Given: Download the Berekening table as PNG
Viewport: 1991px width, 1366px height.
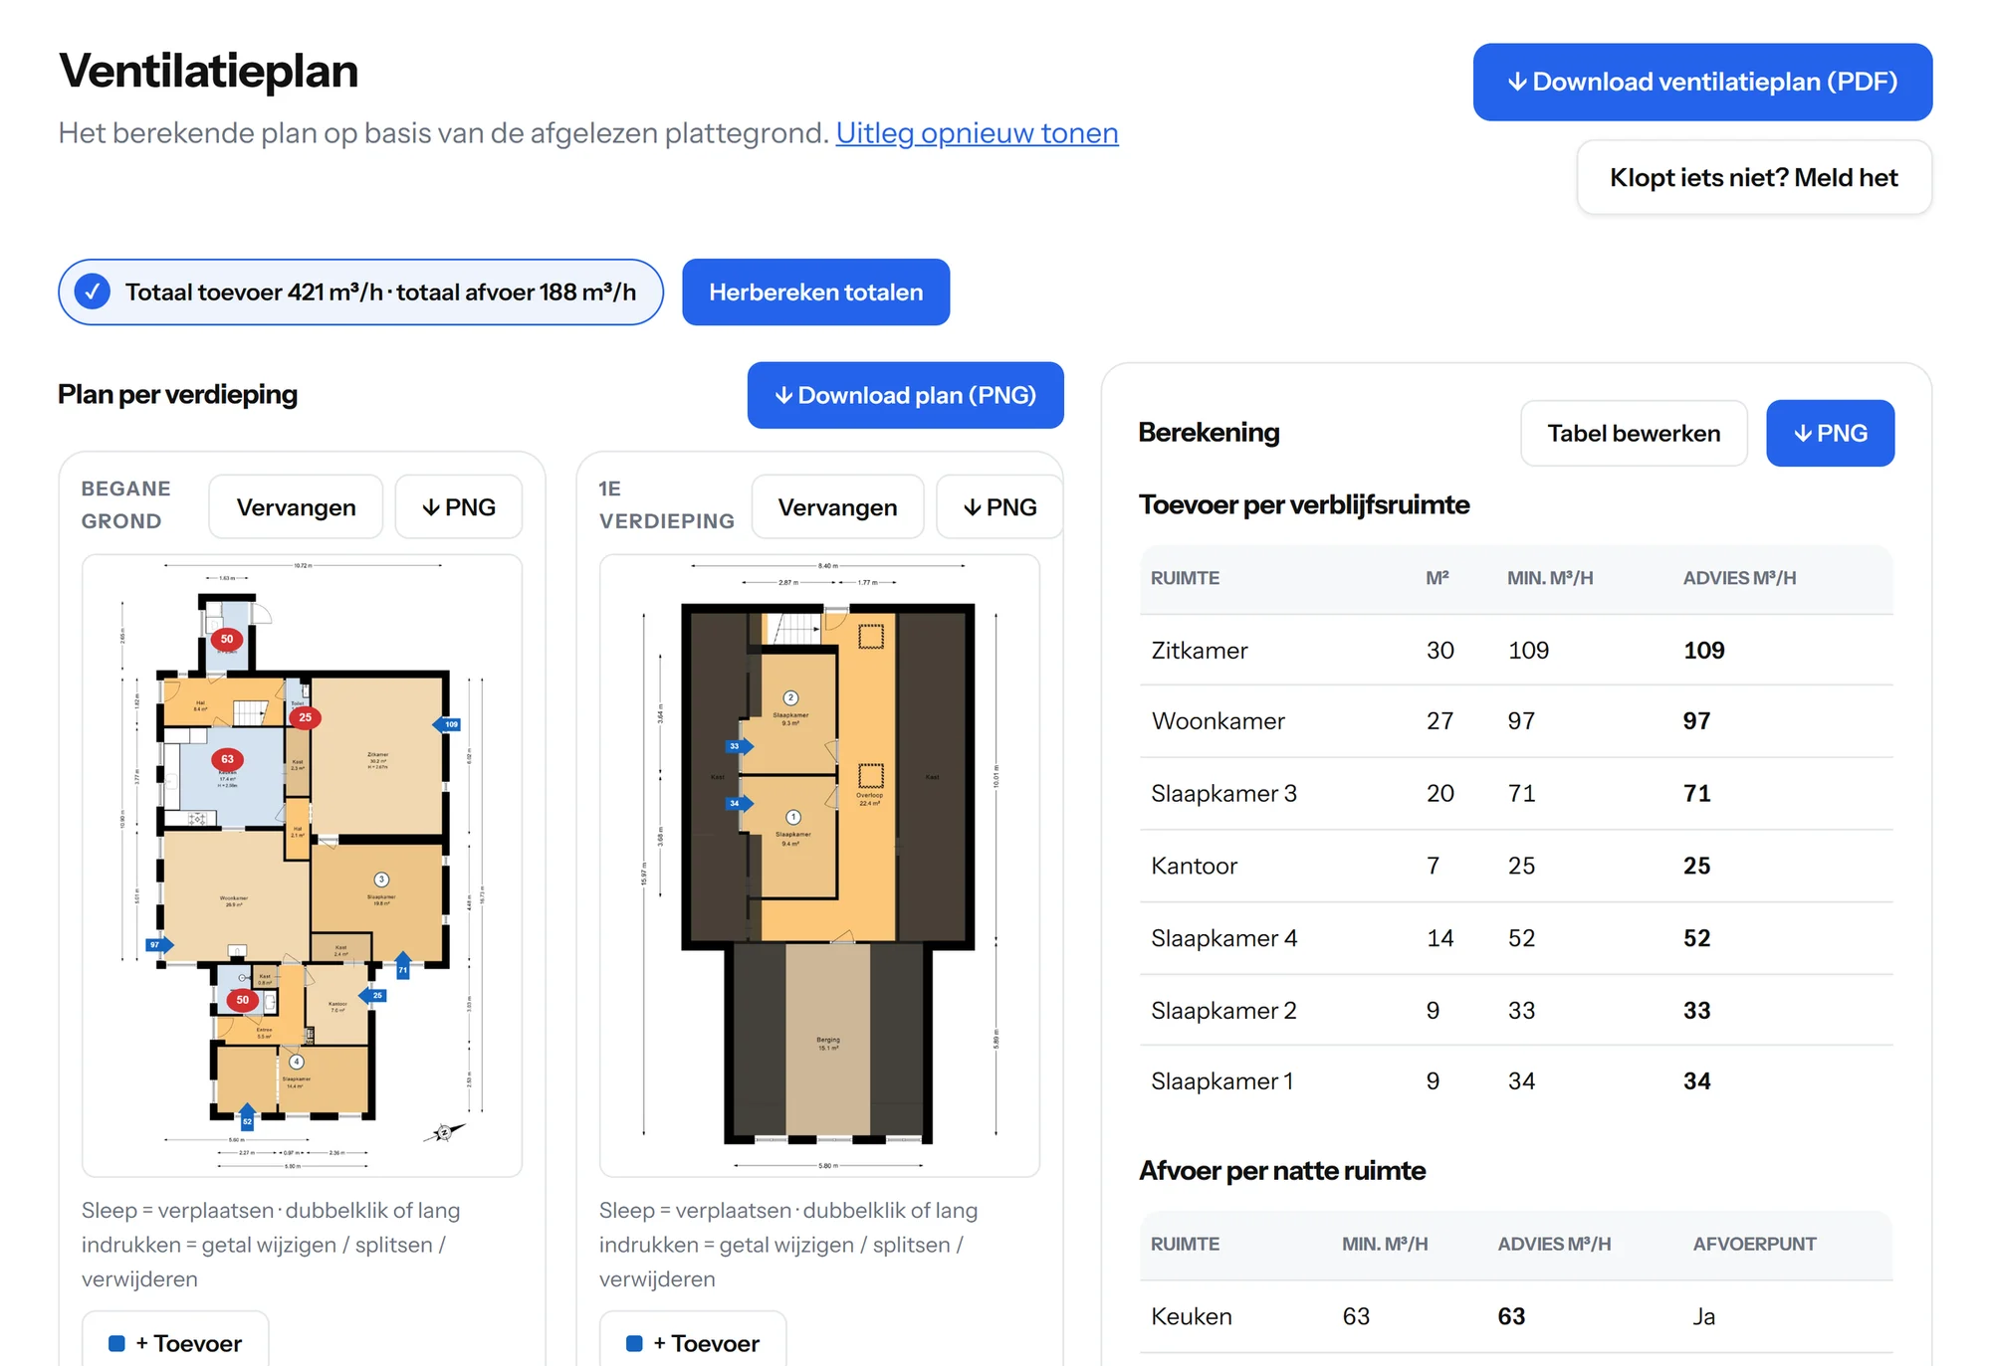Looking at the screenshot, I should pyautogui.click(x=1830, y=433).
